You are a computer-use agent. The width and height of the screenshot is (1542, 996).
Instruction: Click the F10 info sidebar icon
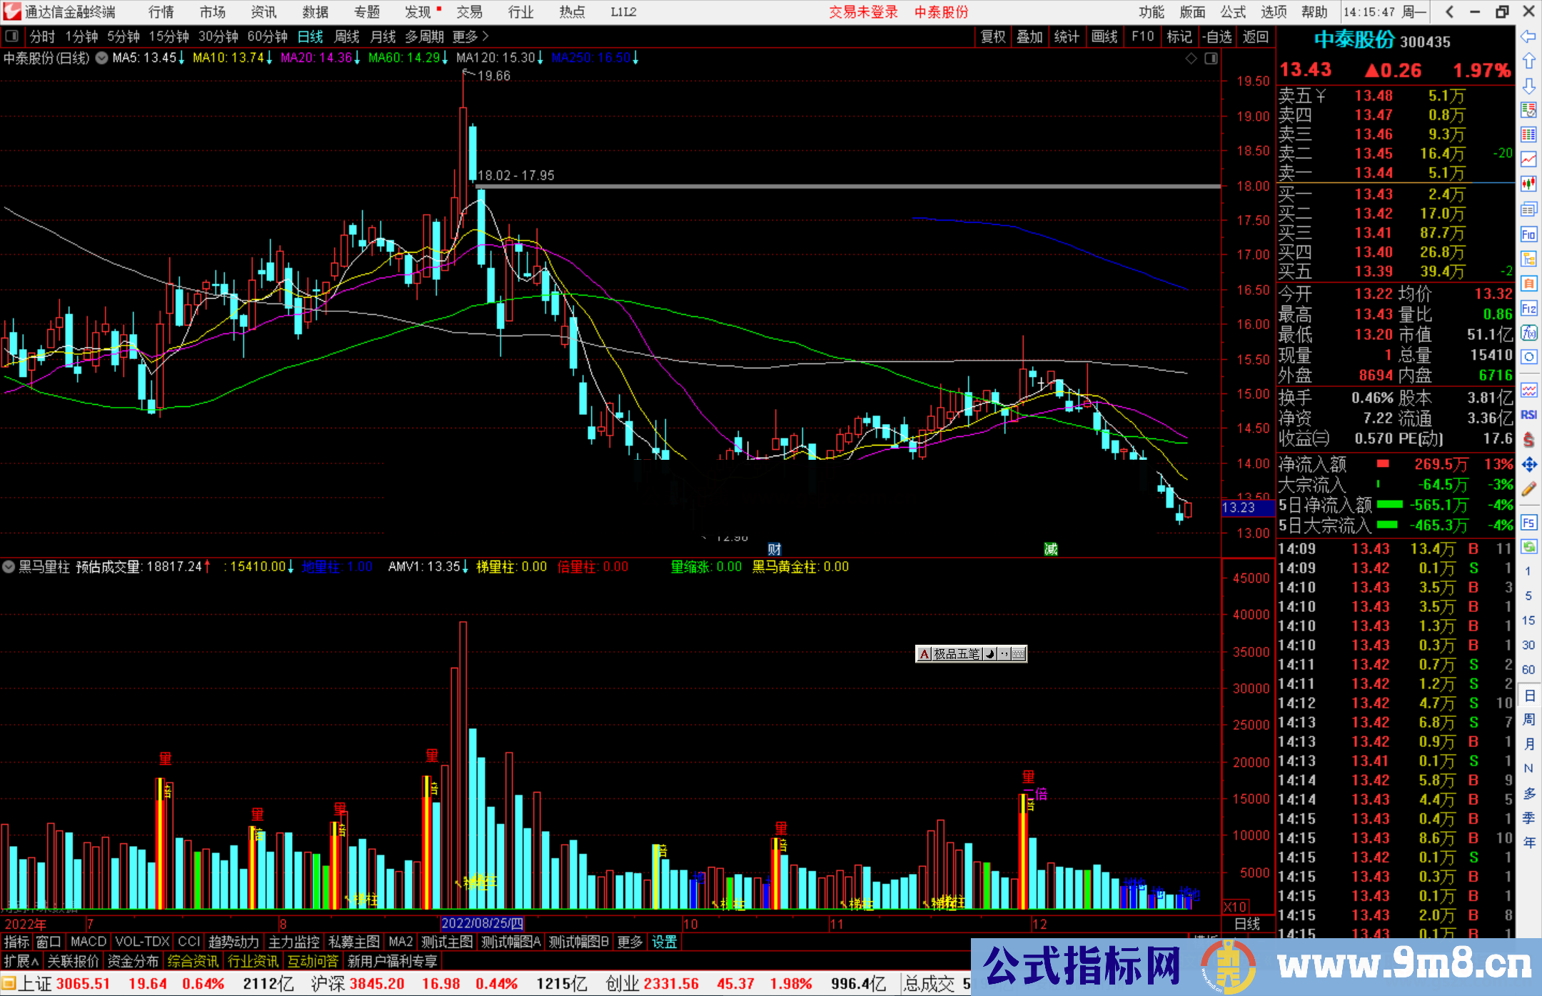(x=1528, y=234)
